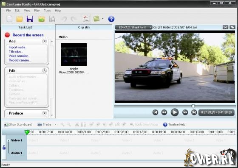
Task: Save the project with the blue floppy disk icon
Action: (30, 19)
